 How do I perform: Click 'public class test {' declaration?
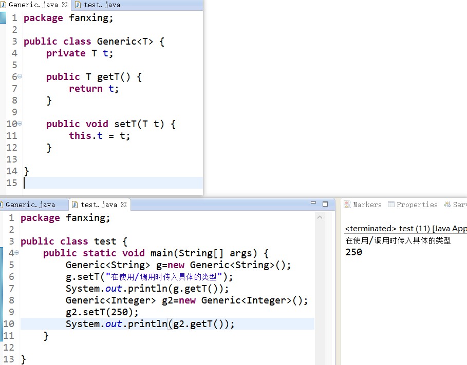tap(74, 241)
